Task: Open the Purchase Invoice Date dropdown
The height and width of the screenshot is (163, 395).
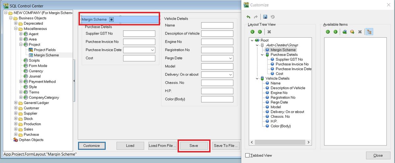Action: 152,50
